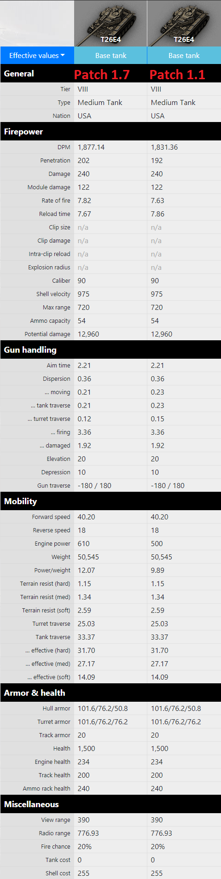Click the Miscellaneous section header
The width and height of the screenshot is (221, 879).
[x=110, y=804]
